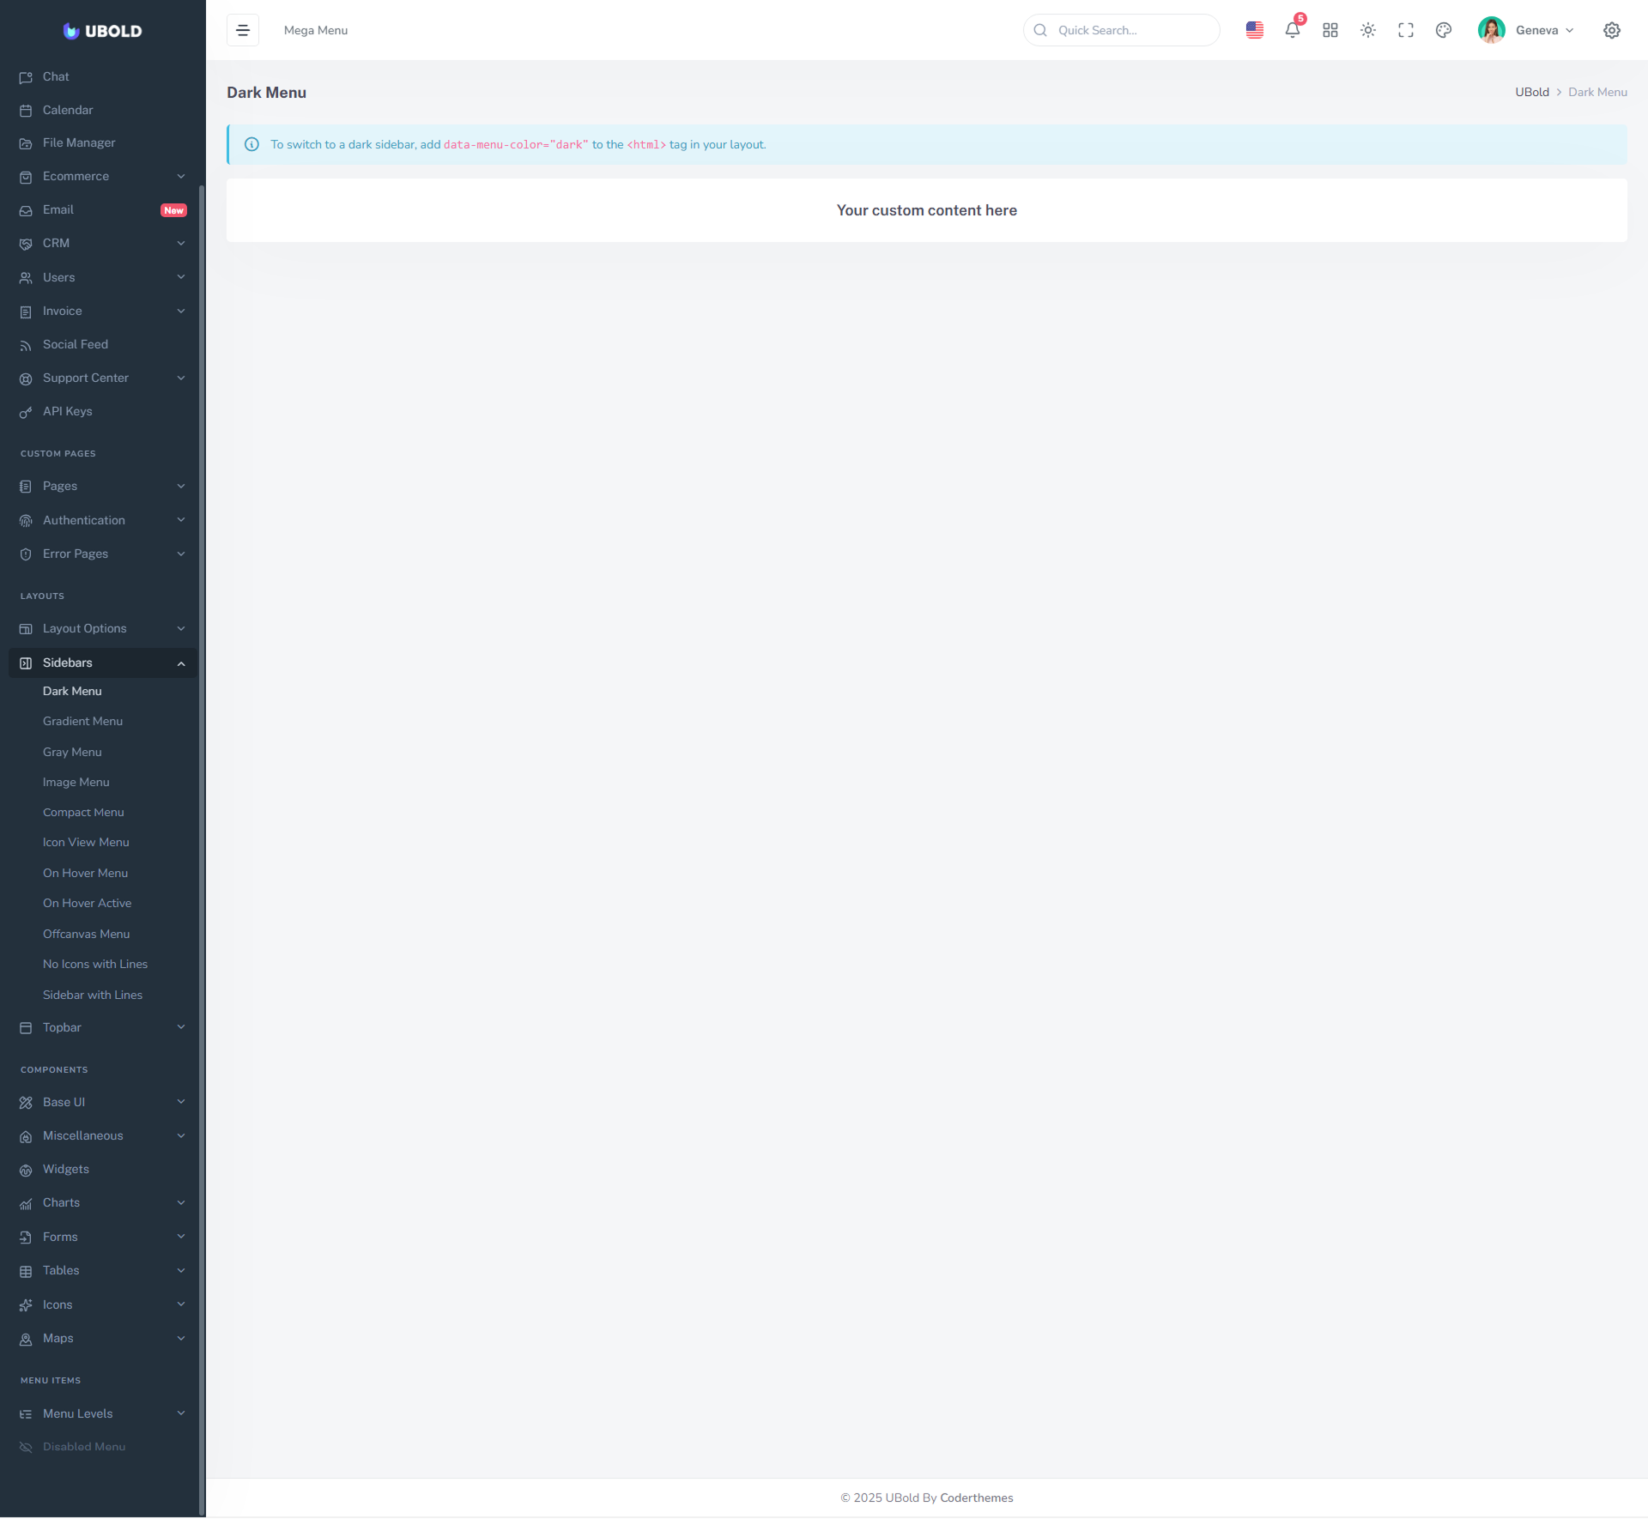Click the Authentication fingerprint icon

tap(26, 521)
